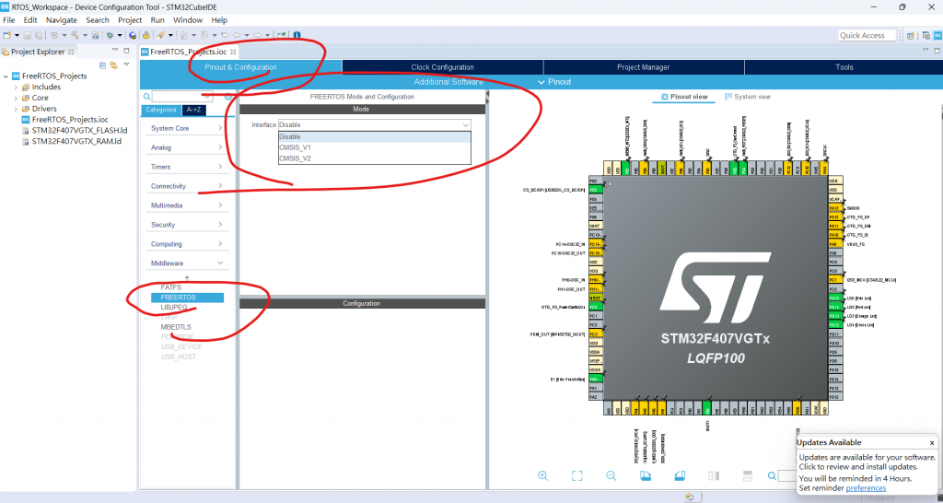Screen dimensions: 943x503
Task: Click the Save All toolbar icon
Action: tap(39, 35)
